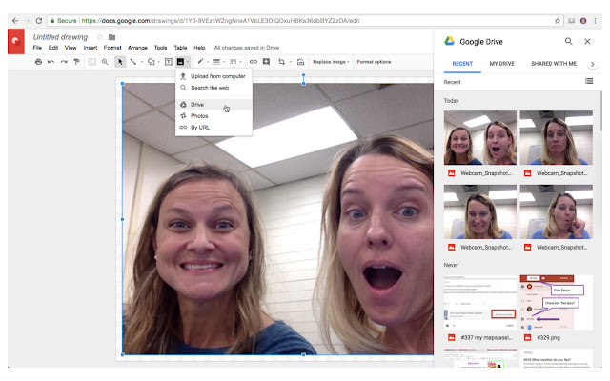Click the Insert link icon
610x381 pixels.
click(x=254, y=61)
